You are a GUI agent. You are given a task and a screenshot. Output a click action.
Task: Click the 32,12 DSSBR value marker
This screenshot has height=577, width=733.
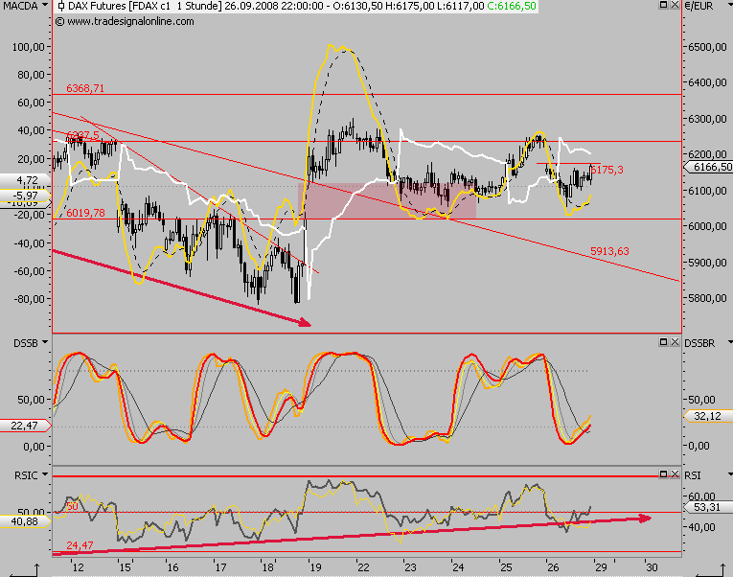point(708,416)
